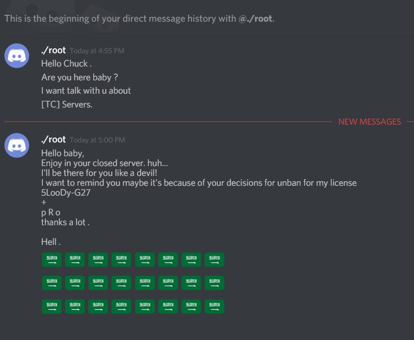Image resolution: width=414 pixels, height=340 pixels.
Task: Click first flag emoji in bottom row
Action: click(x=52, y=306)
